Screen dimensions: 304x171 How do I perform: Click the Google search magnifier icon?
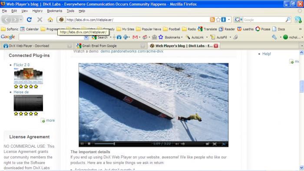tap(287, 19)
